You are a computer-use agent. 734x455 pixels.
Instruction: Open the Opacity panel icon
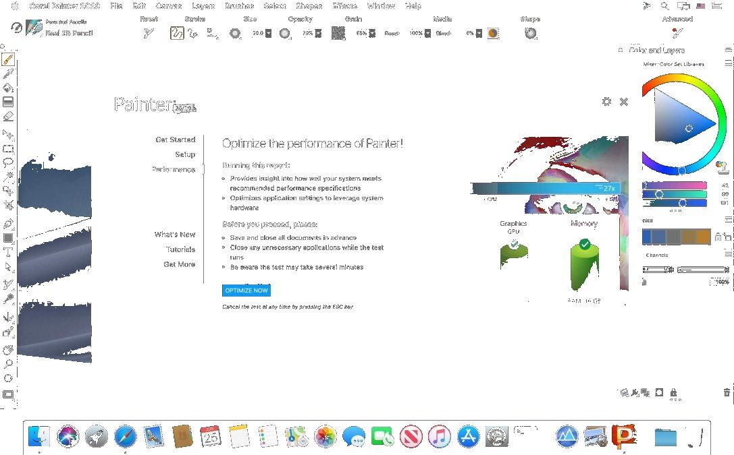pyautogui.click(x=284, y=33)
